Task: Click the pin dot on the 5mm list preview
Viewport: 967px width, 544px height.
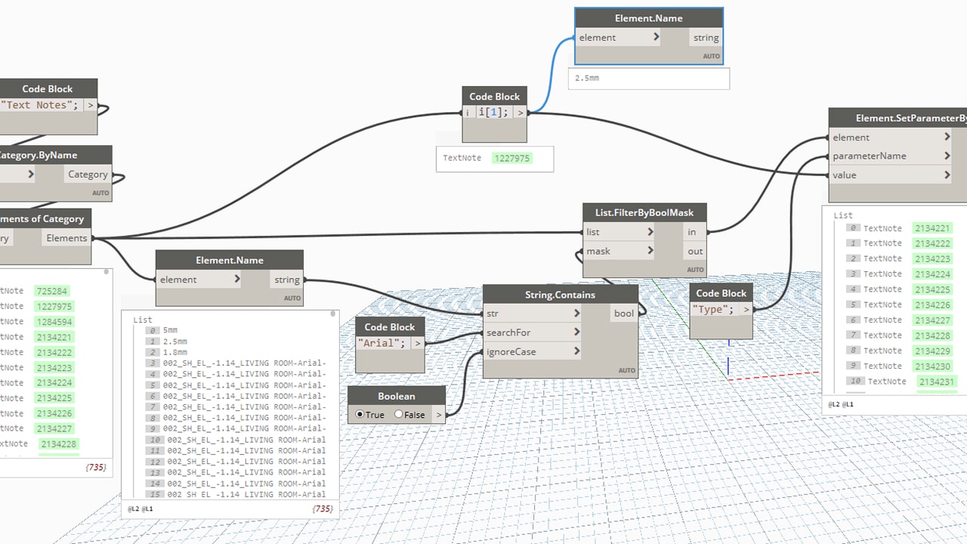Action: click(x=333, y=313)
